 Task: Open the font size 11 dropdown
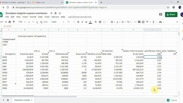click(71, 22)
